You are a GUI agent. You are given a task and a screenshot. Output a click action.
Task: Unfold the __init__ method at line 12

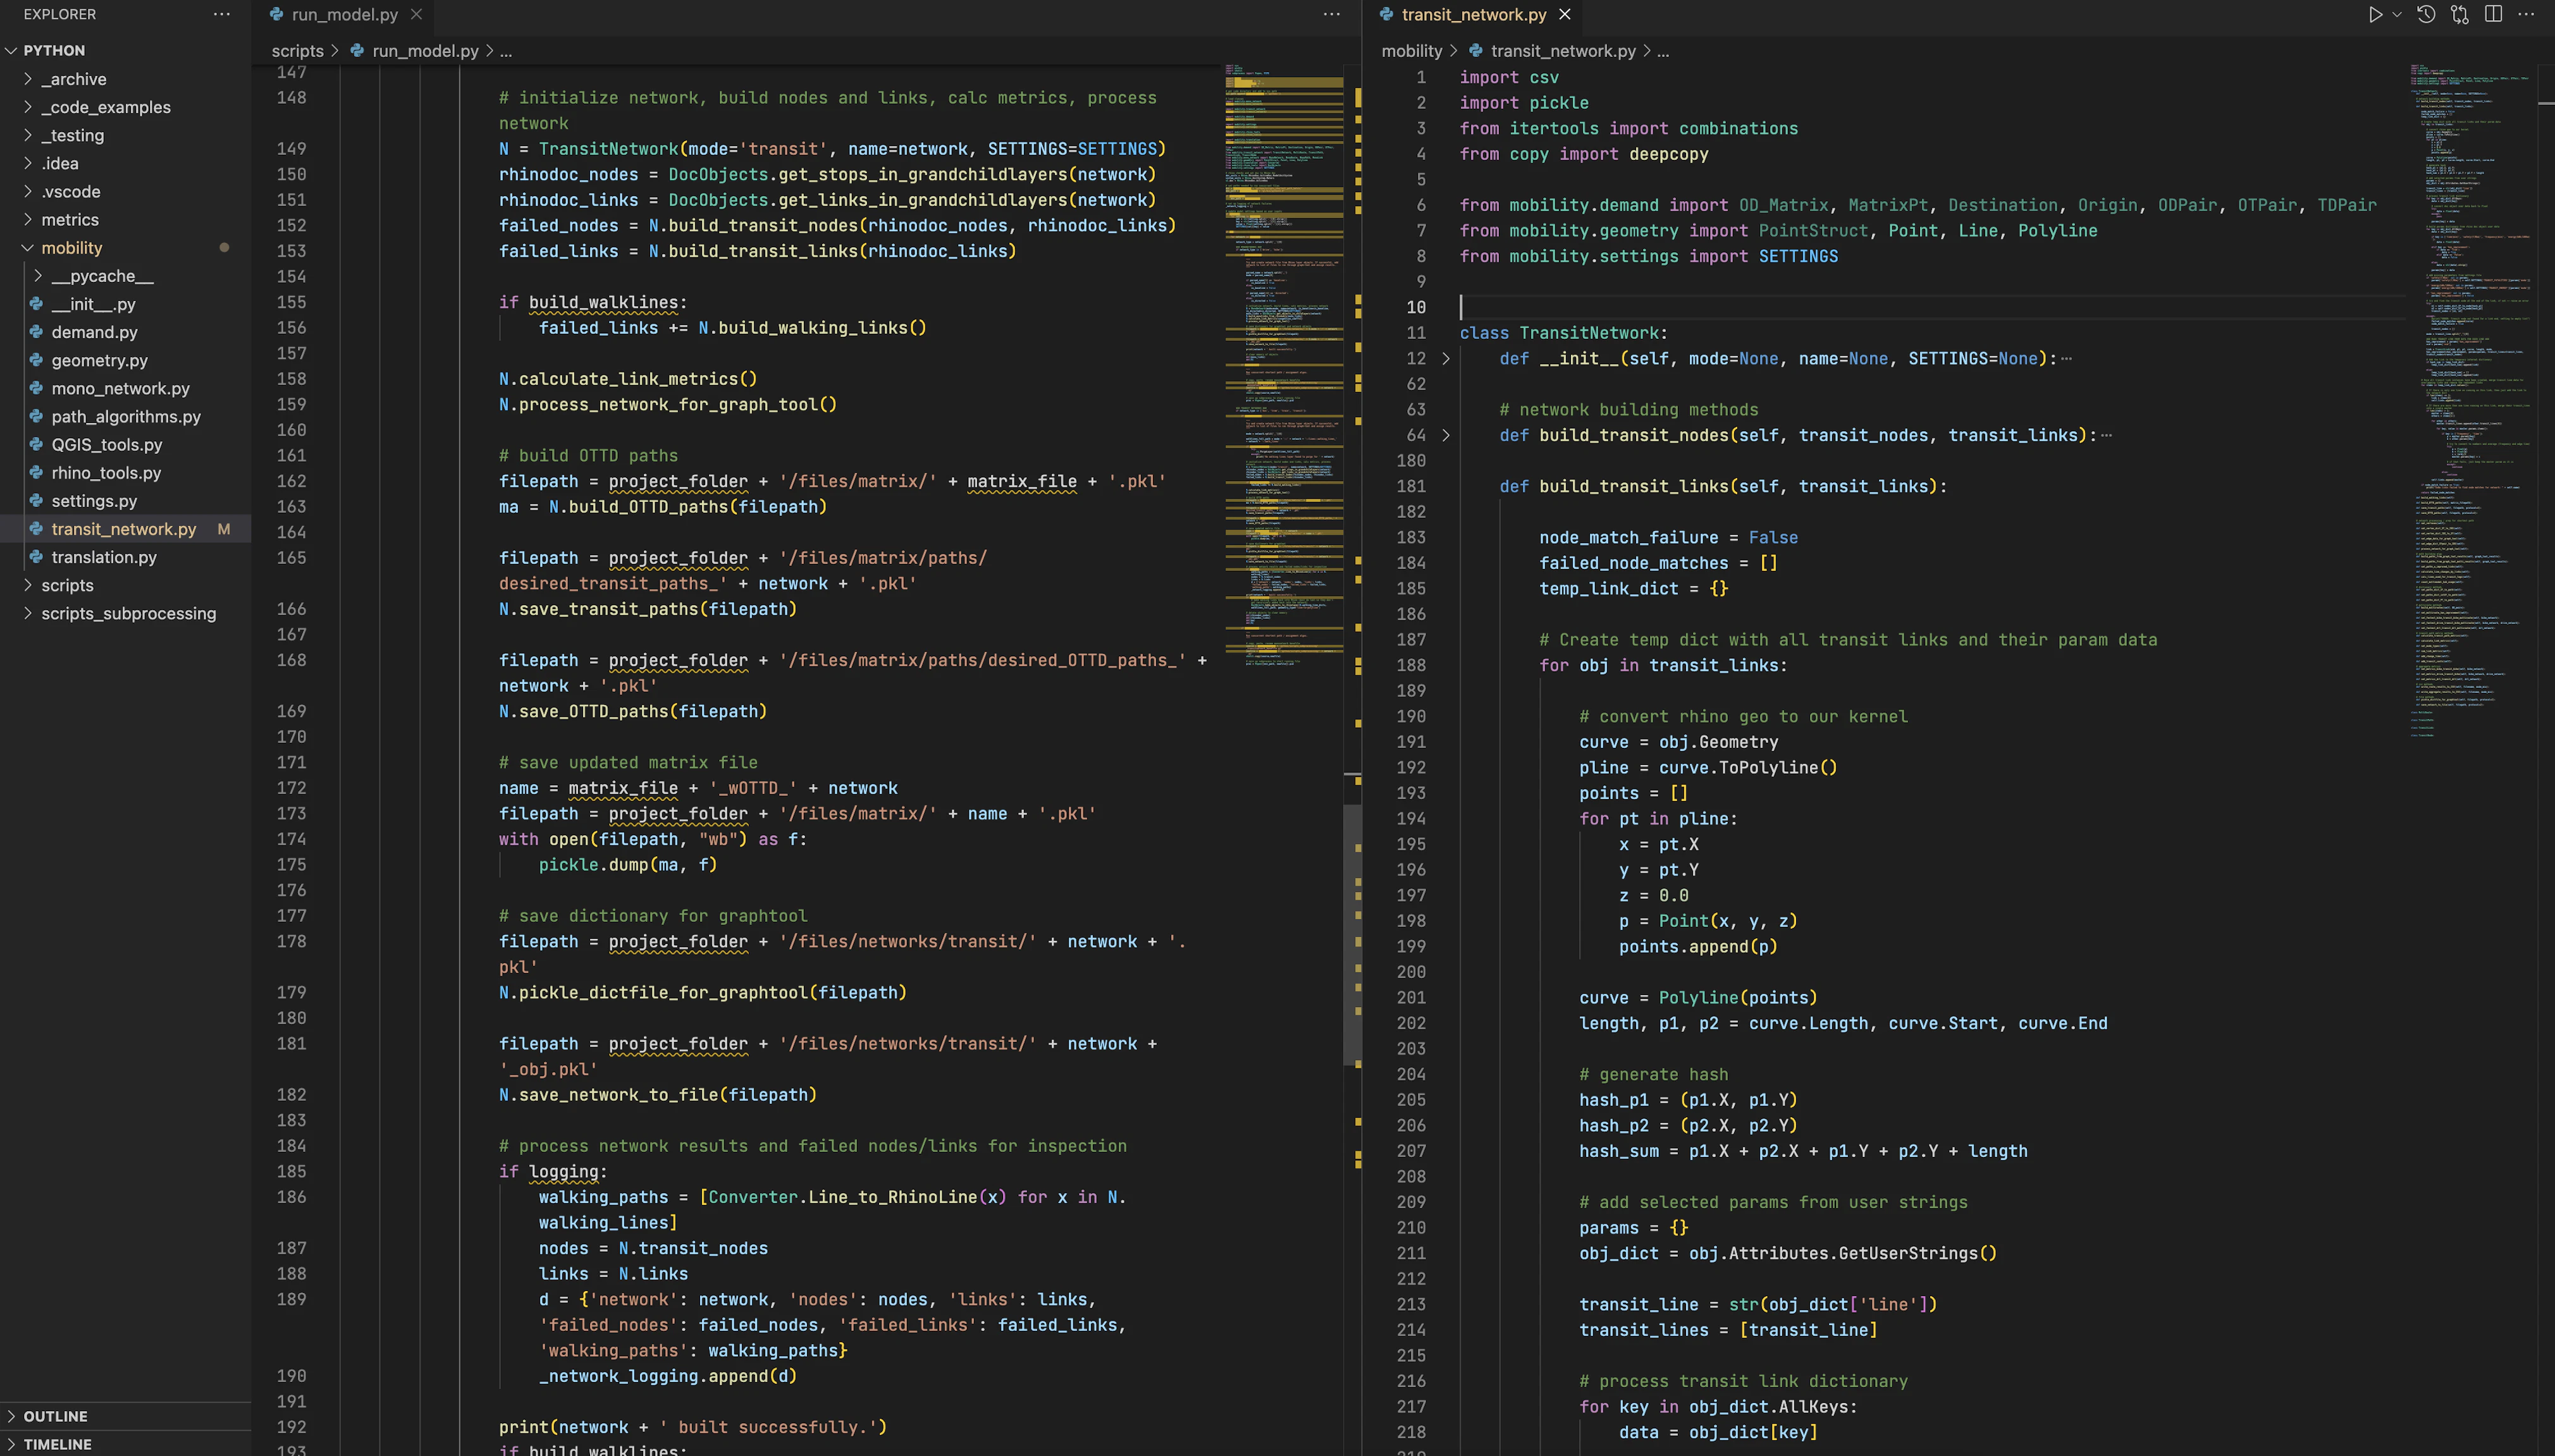pos(1445,359)
